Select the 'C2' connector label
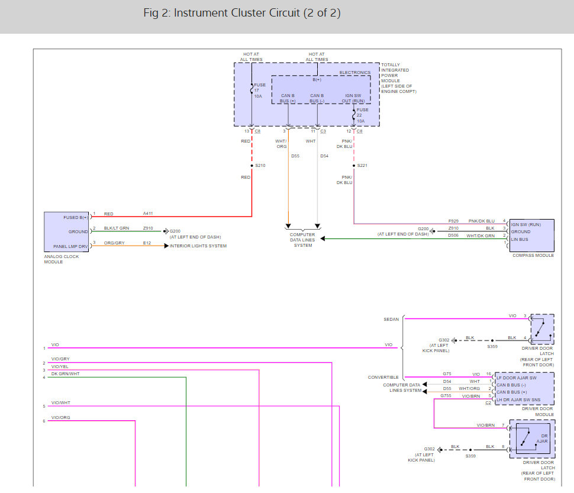Viewport: 574px width, 493px height. [x=488, y=402]
